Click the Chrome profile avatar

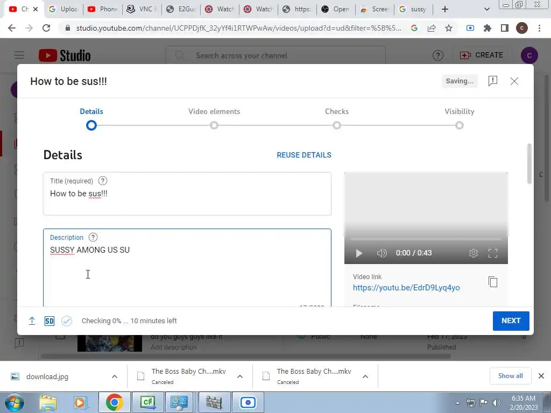[x=522, y=28]
